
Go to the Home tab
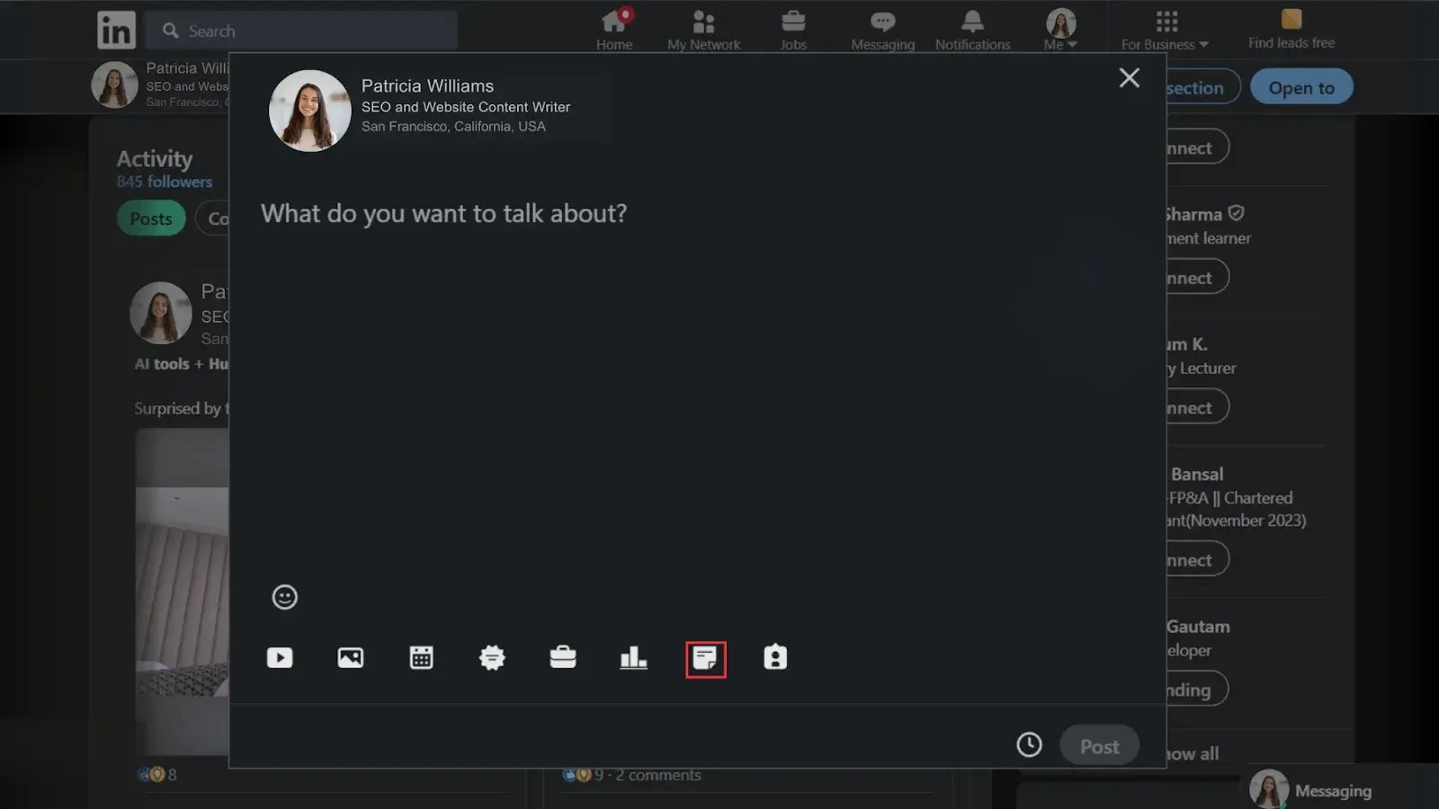614,30
